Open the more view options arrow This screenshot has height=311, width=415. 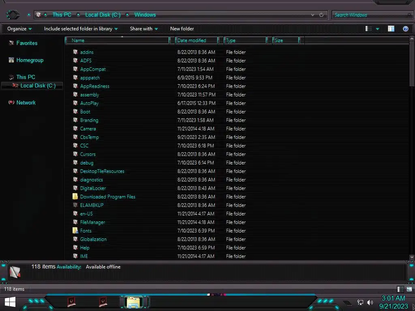[x=377, y=29]
